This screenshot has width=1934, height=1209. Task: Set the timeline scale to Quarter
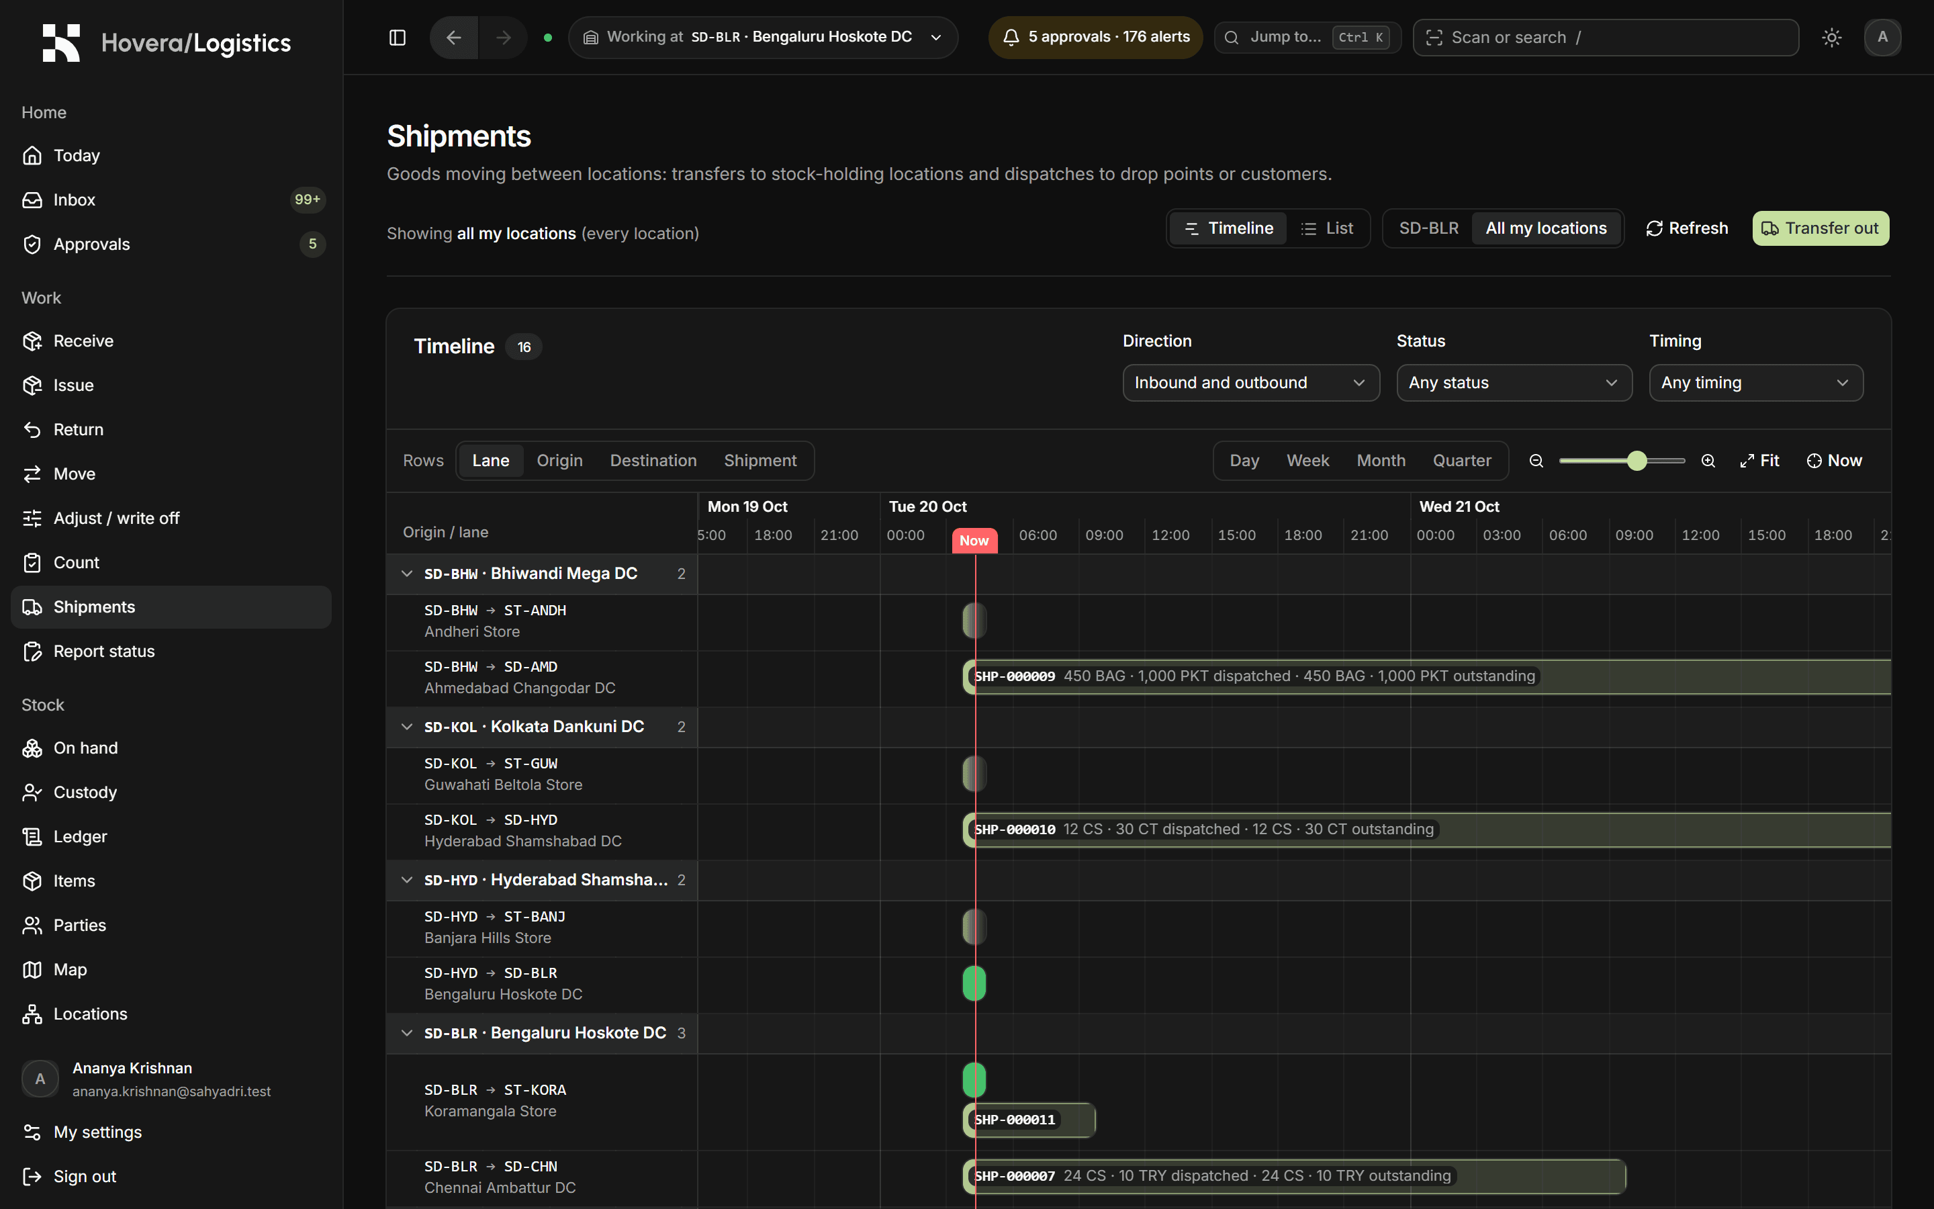point(1462,461)
